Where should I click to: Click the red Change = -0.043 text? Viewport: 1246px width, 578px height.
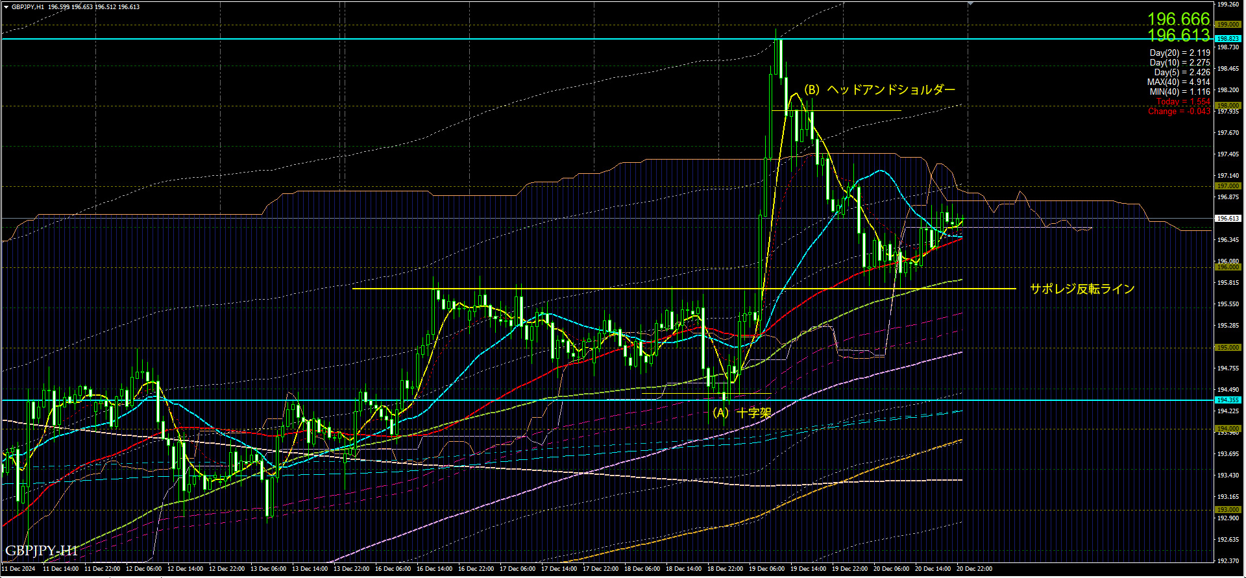pyautogui.click(x=1179, y=111)
